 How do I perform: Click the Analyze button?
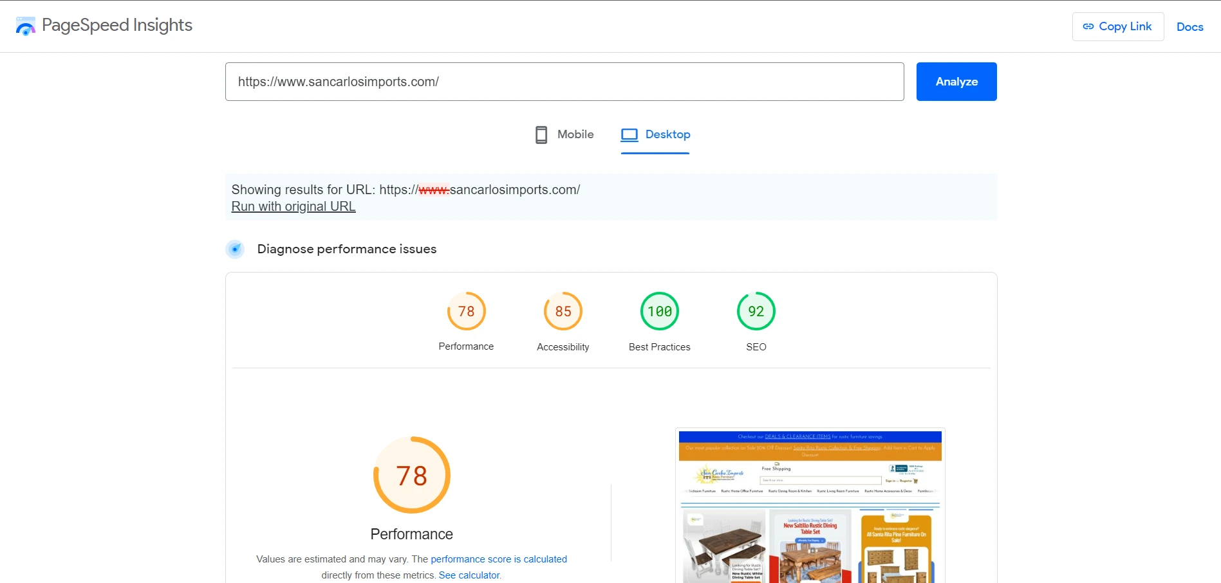click(956, 82)
